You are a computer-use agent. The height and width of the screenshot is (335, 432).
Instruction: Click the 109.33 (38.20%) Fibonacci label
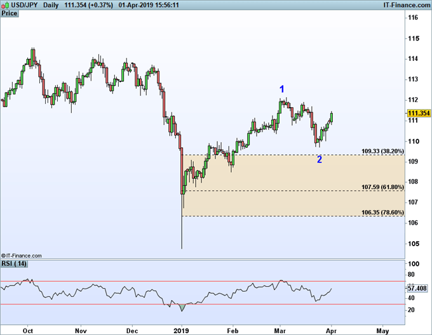382,151
